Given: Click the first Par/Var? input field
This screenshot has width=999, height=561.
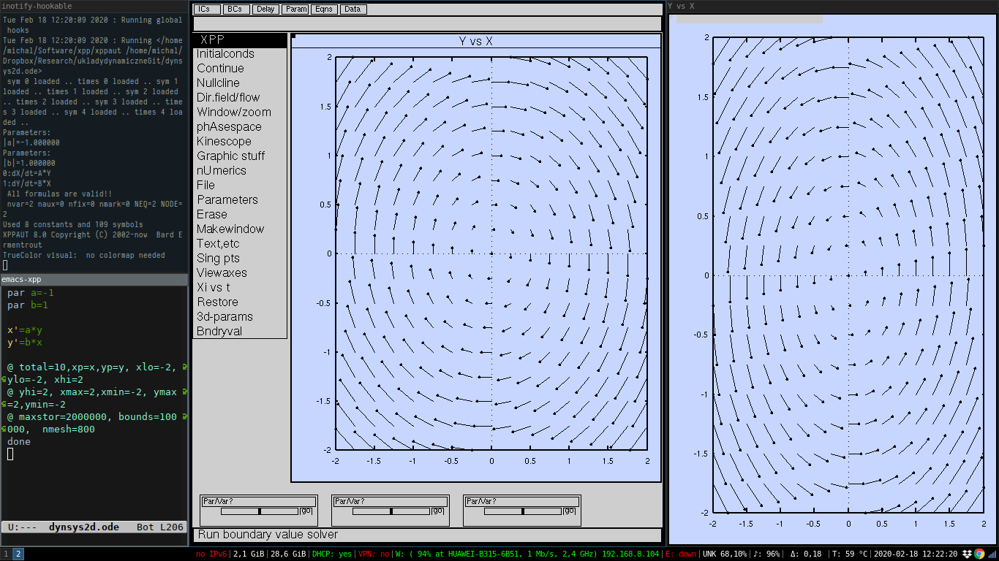Looking at the screenshot, I should (259, 502).
